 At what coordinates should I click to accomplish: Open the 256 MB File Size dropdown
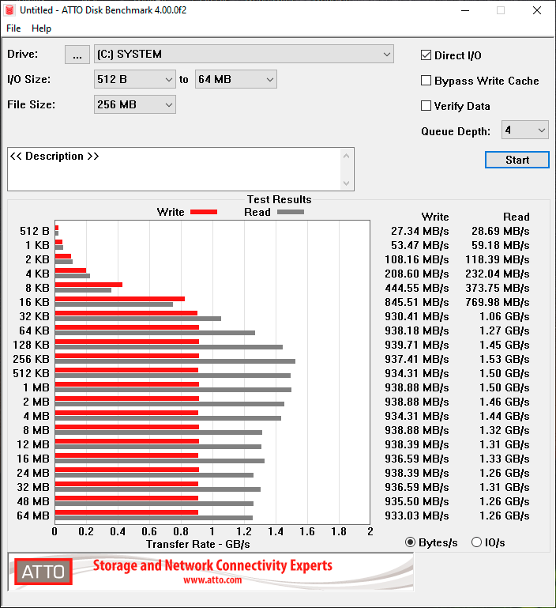tap(135, 104)
